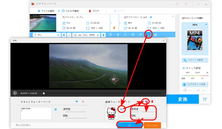Add a text watermark with plus icon
222x129 pixels.
(x=76, y=101)
